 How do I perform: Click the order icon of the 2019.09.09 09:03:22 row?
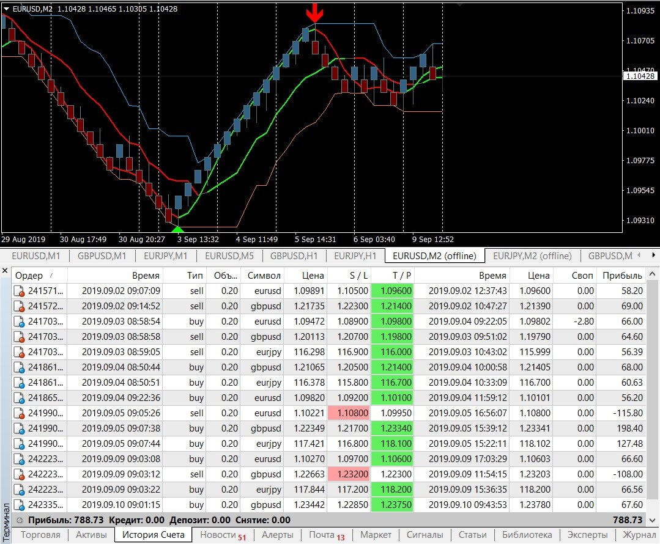click(19, 490)
